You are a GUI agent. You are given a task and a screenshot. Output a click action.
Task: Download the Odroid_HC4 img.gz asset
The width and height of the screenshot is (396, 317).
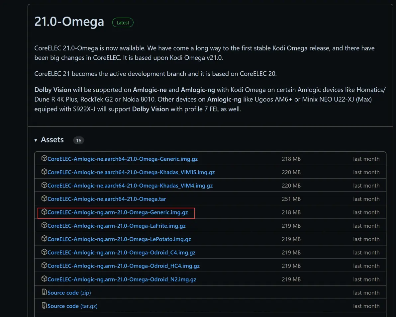[x=123, y=266]
